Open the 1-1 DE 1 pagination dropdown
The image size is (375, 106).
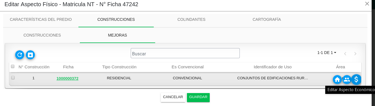pos(327,53)
